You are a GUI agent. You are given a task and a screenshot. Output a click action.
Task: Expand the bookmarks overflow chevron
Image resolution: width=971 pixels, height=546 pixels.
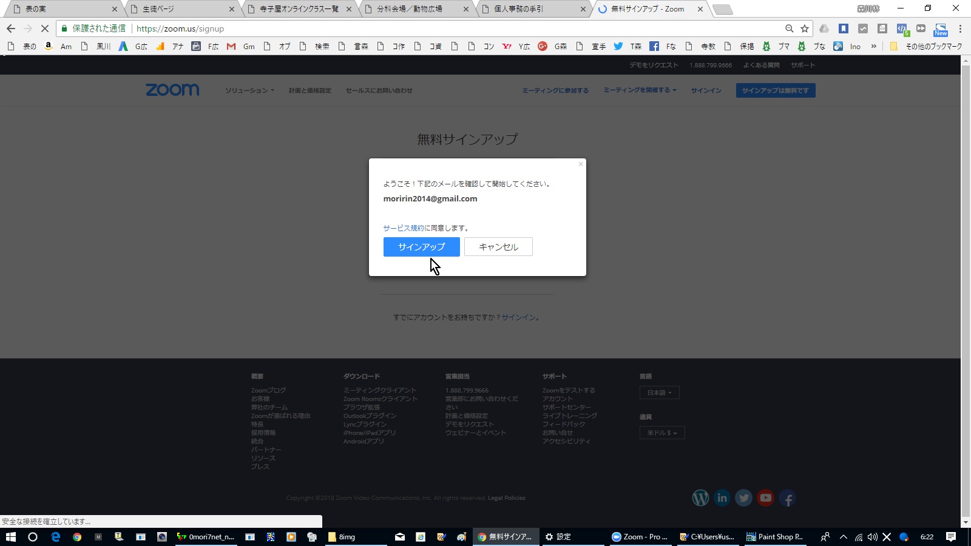[x=874, y=46]
